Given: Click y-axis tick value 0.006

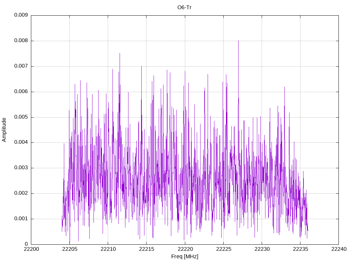Looking at the screenshot, I should [21, 92].
